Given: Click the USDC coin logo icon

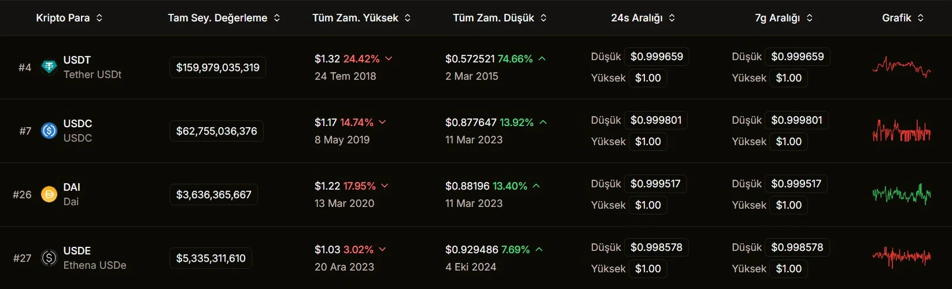Looking at the screenshot, I should tap(49, 131).
